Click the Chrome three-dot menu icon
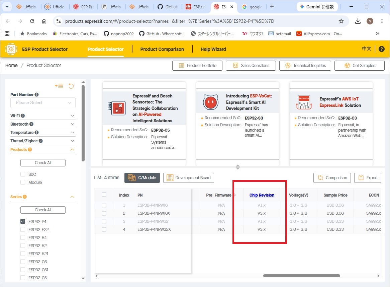The width and height of the screenshot is (390, 287). tap(382, 21)
